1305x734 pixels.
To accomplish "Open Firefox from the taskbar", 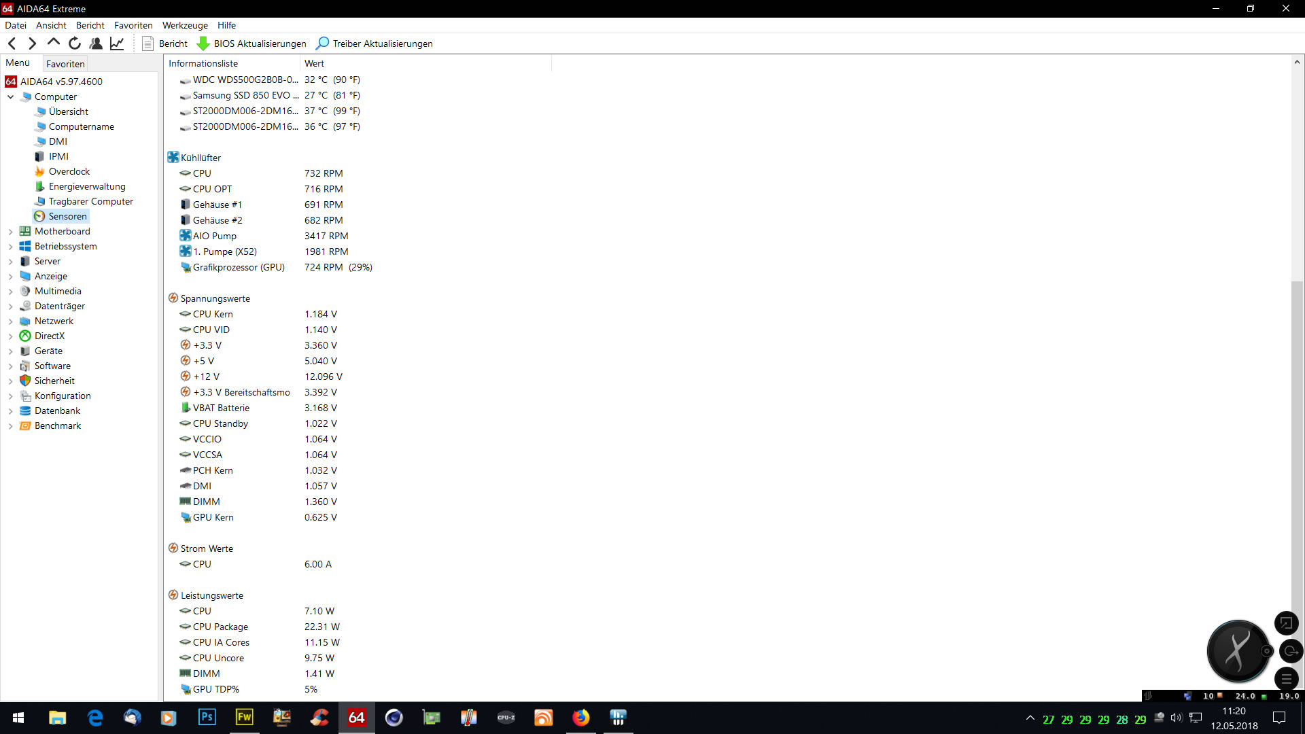I will click(580, 718).
